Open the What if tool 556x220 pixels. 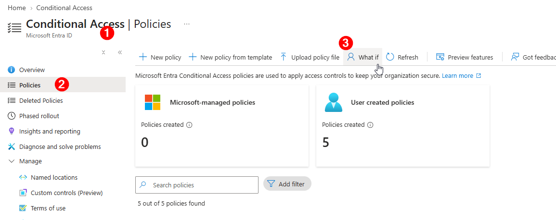[363, 57]
